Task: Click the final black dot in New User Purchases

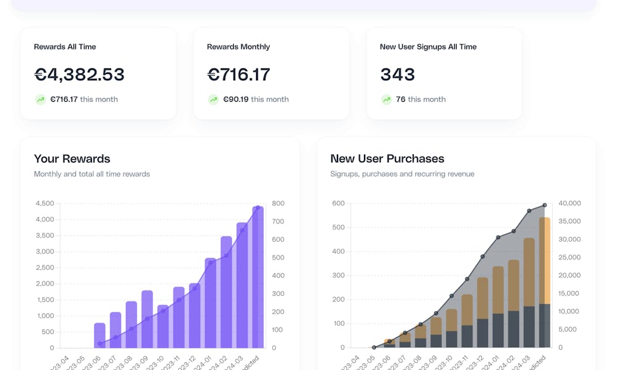Action: click(x=545, y=205)
